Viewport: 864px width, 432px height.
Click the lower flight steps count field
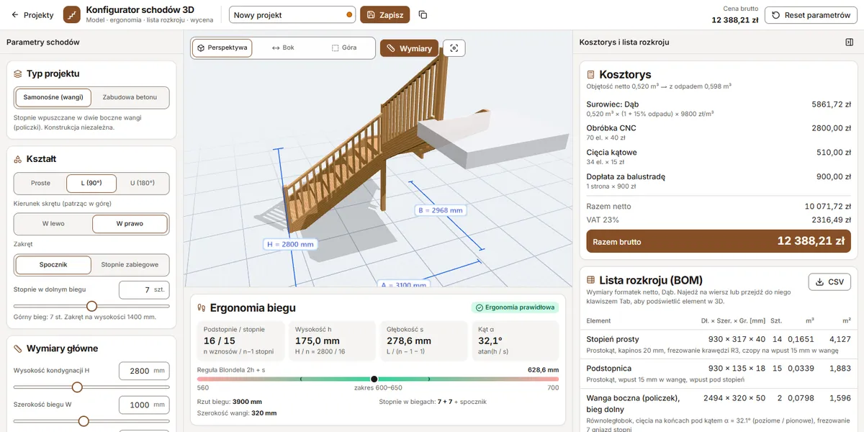point(144,289)
